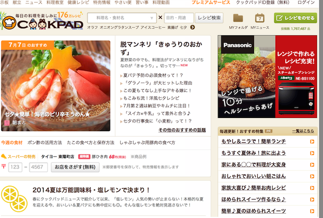323x218 pixels.
Task: Open 2014夏は万能調味料・塩レモンで決まり！ headline
Action: tap(91, 190)
